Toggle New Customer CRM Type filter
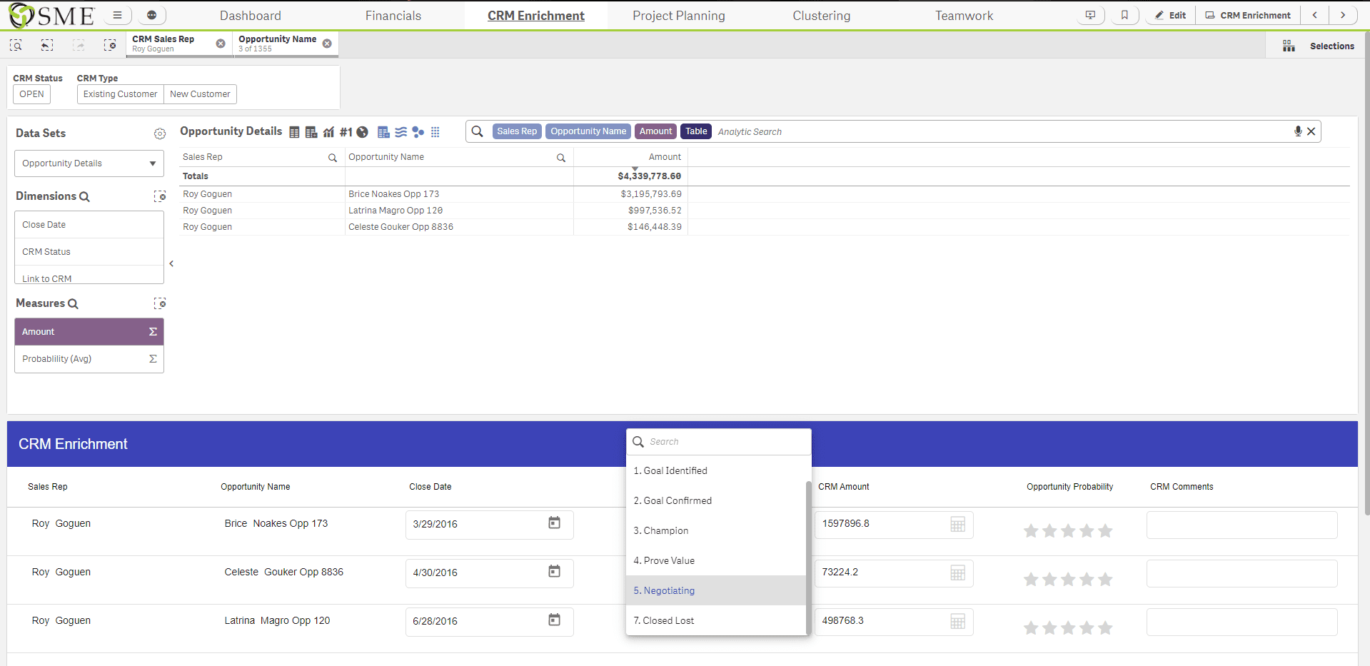 coord(200,94)
